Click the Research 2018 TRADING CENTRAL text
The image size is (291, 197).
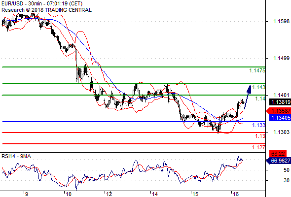click(46, 10)
